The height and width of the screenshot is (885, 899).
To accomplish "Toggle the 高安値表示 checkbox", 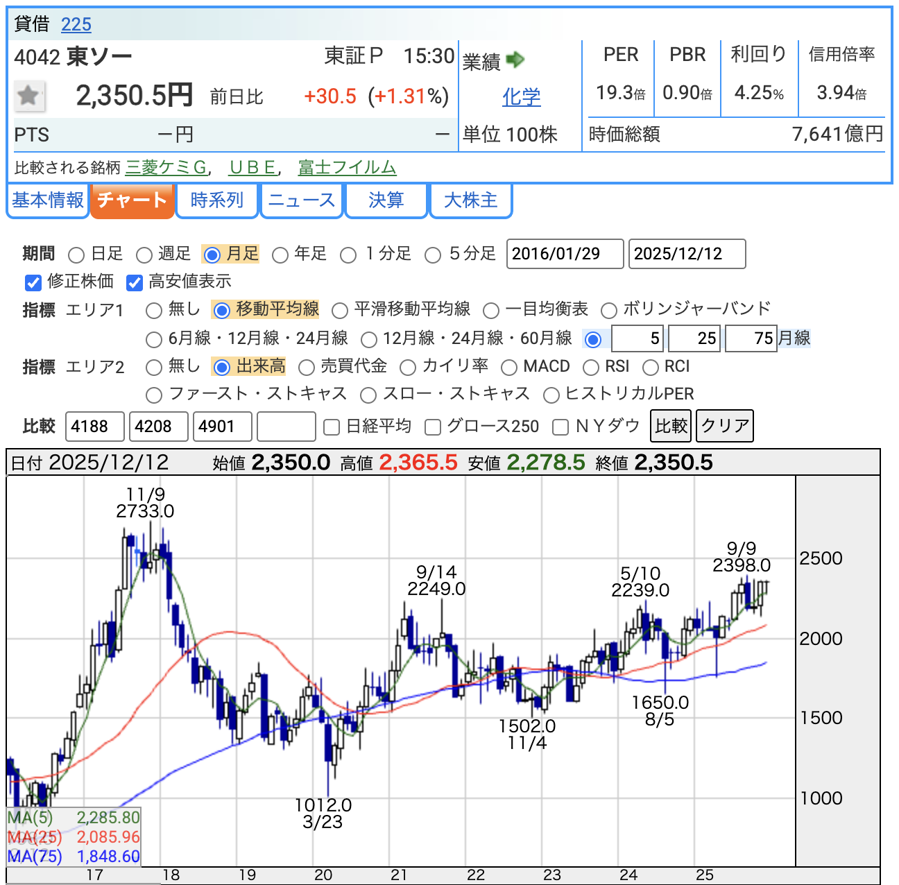I will tap(135, 282).
